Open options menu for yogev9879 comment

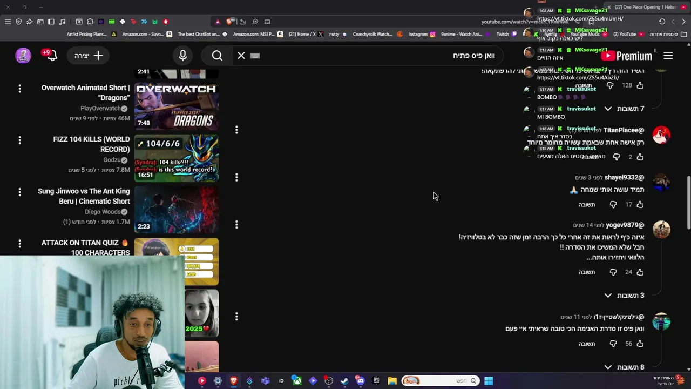click(x=236, y=225)
